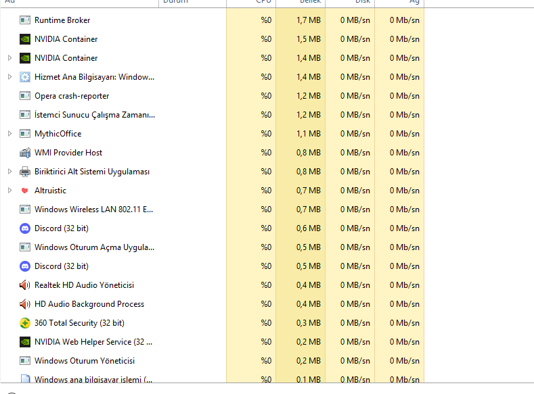Select İstemci Sunucu Çalışma Zamanı process name
The image size is (534, 394).
pos(95,115)
